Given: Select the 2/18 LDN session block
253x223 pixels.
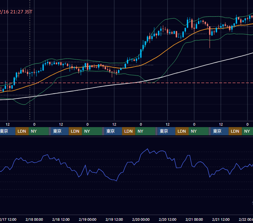Looking at the screenshot, I should (75, 131).
